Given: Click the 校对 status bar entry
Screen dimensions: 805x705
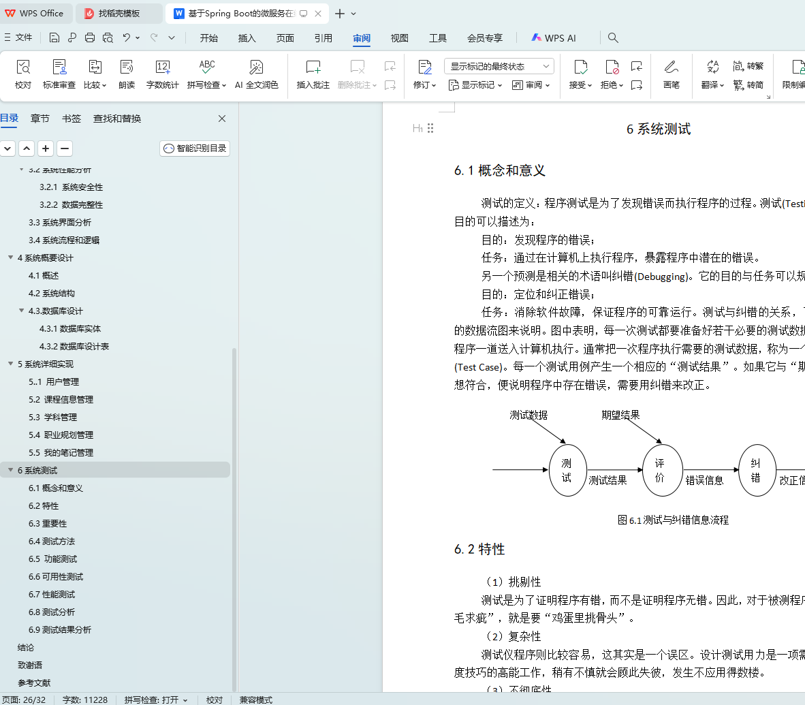Looking at the screenshot, I should tap(215, 700).
